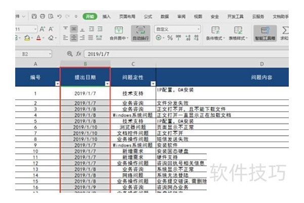The width and height of the screenshot is (304, 203).
Task: Click the fx insert function icon
Action: [x=79, y=54]
